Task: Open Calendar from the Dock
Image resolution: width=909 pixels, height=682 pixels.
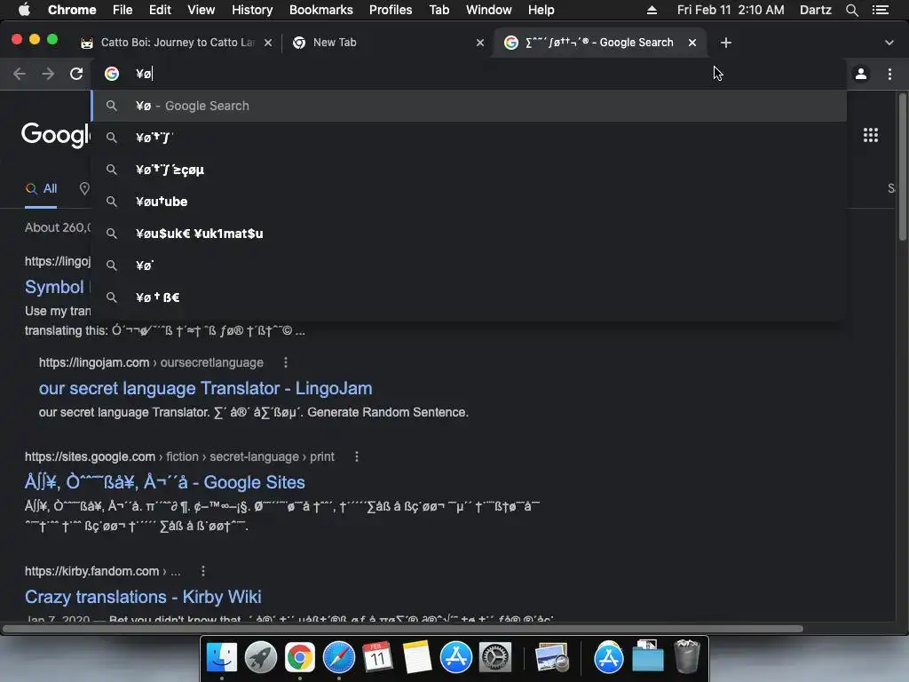Action: click(x=377, y=657)
